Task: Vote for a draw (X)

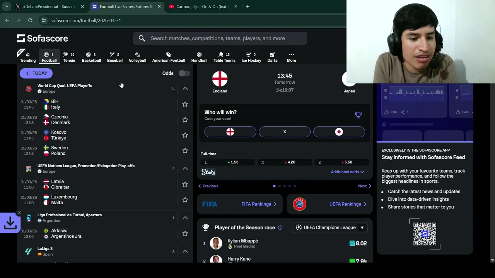Action: click(x=285, y=132)
